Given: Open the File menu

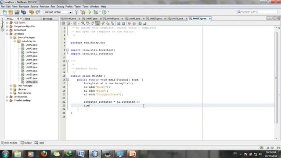Looking at the screenshot, I should [3, 7].
